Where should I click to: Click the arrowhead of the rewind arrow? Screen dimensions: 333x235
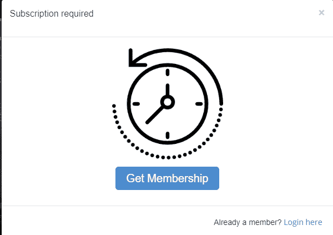coord(136,58)
